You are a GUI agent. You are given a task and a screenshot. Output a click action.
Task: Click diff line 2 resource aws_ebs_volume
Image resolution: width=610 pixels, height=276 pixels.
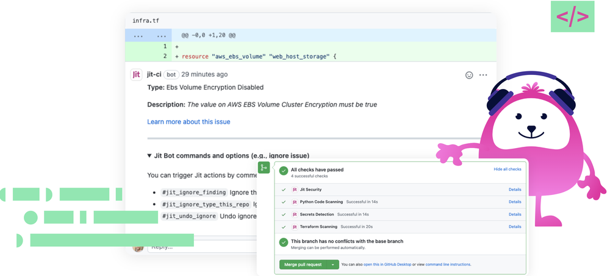click(x=259, y=57)
